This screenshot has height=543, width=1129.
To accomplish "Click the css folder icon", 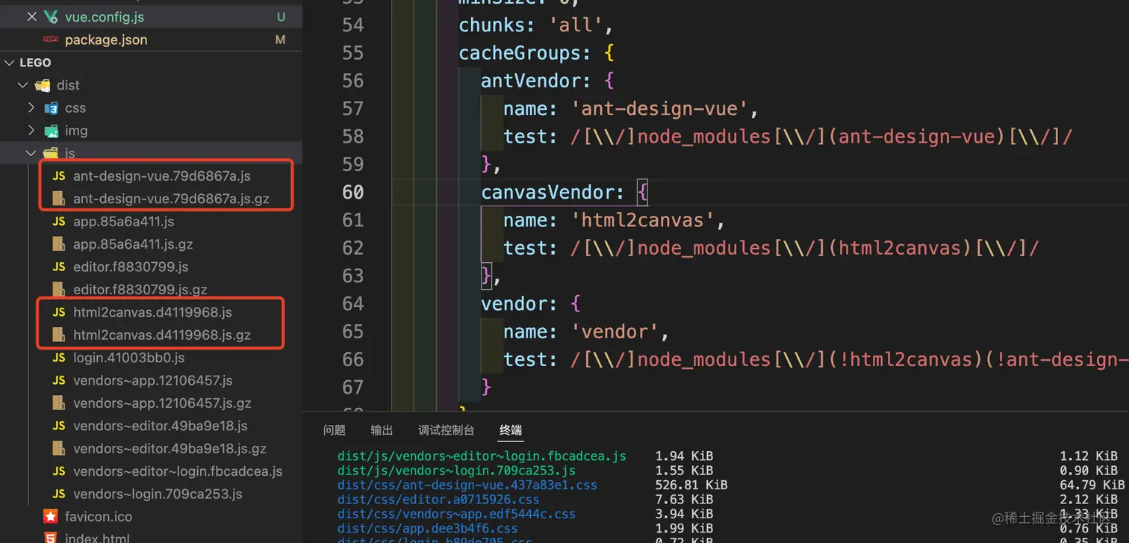I will [x=51, y=108].
